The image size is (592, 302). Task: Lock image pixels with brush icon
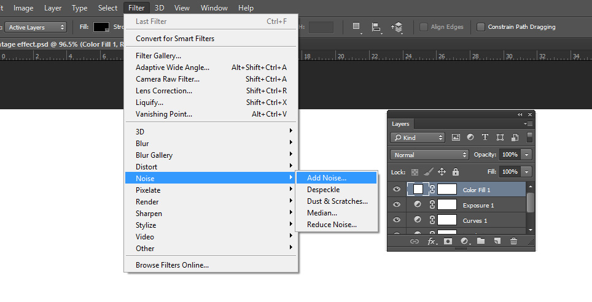(x=428, y=172)
